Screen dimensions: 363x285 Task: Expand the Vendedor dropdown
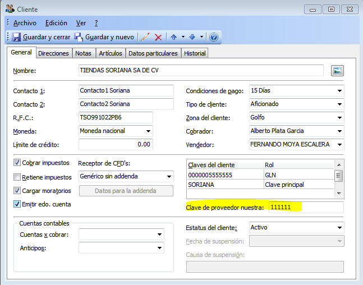point(339,145)
